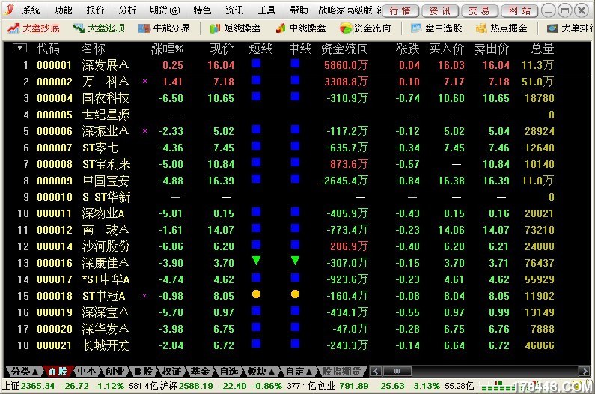This screenshot has width=595, height=394.
Task: Open the column header dropdown arrow
Action: (x=19, y=48)
